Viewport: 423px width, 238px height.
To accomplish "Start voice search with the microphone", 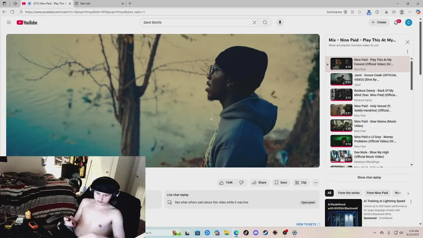I will [280, 22].
